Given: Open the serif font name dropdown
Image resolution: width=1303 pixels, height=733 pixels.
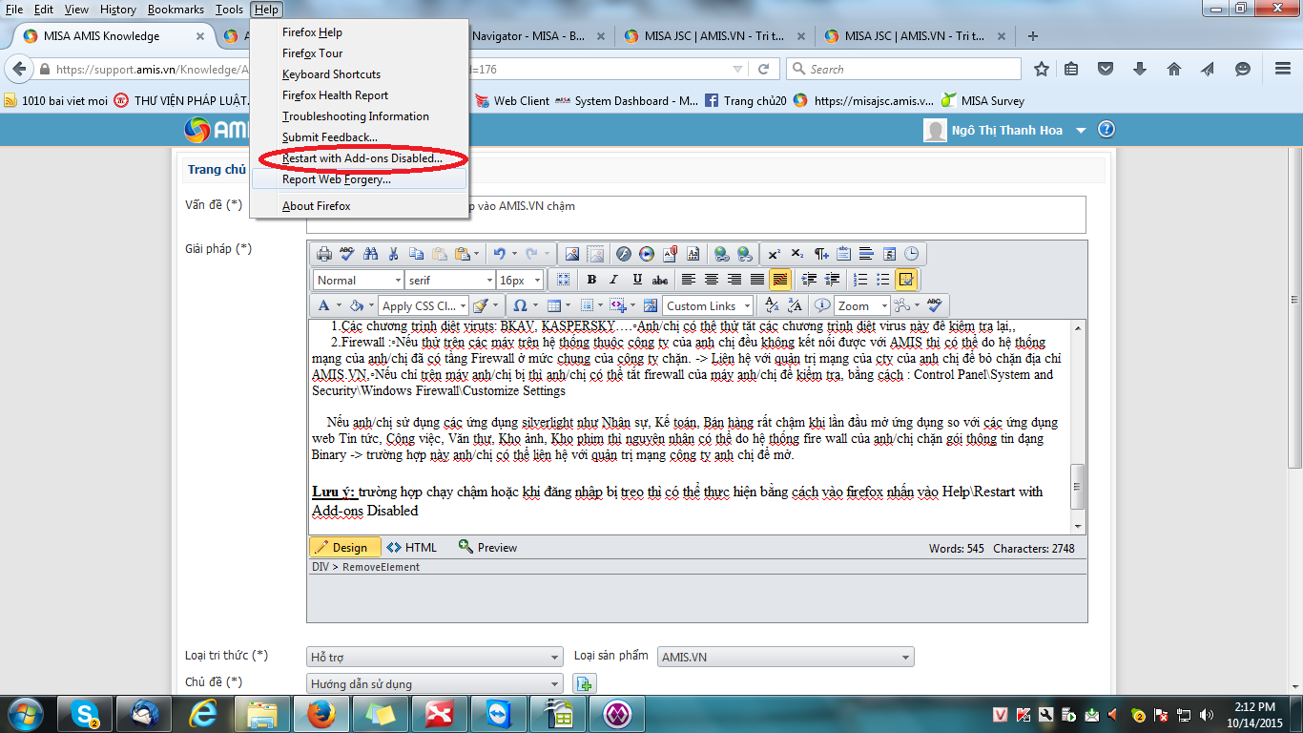Looking at the screenshot, I should click(x=449, y=280).
